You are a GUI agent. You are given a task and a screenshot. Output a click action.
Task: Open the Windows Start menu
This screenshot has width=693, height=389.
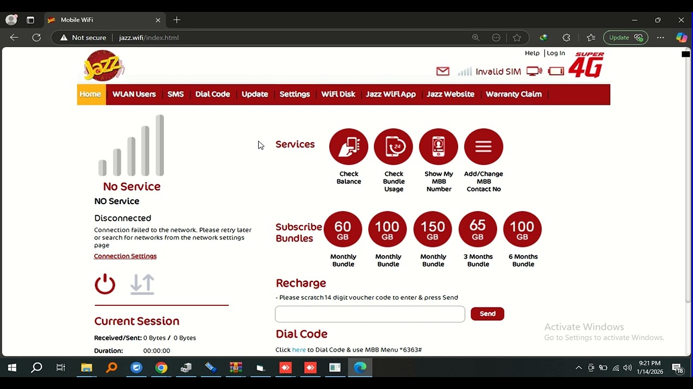(12, 368)
